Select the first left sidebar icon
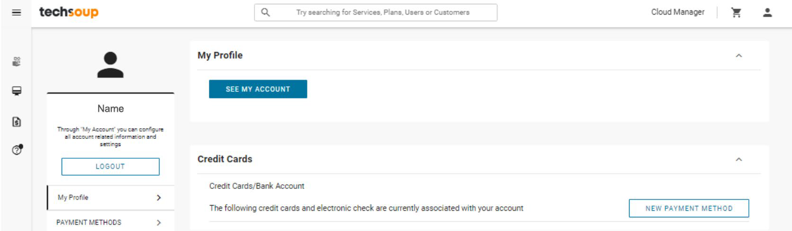792x231 pixels. coord(17,61)
